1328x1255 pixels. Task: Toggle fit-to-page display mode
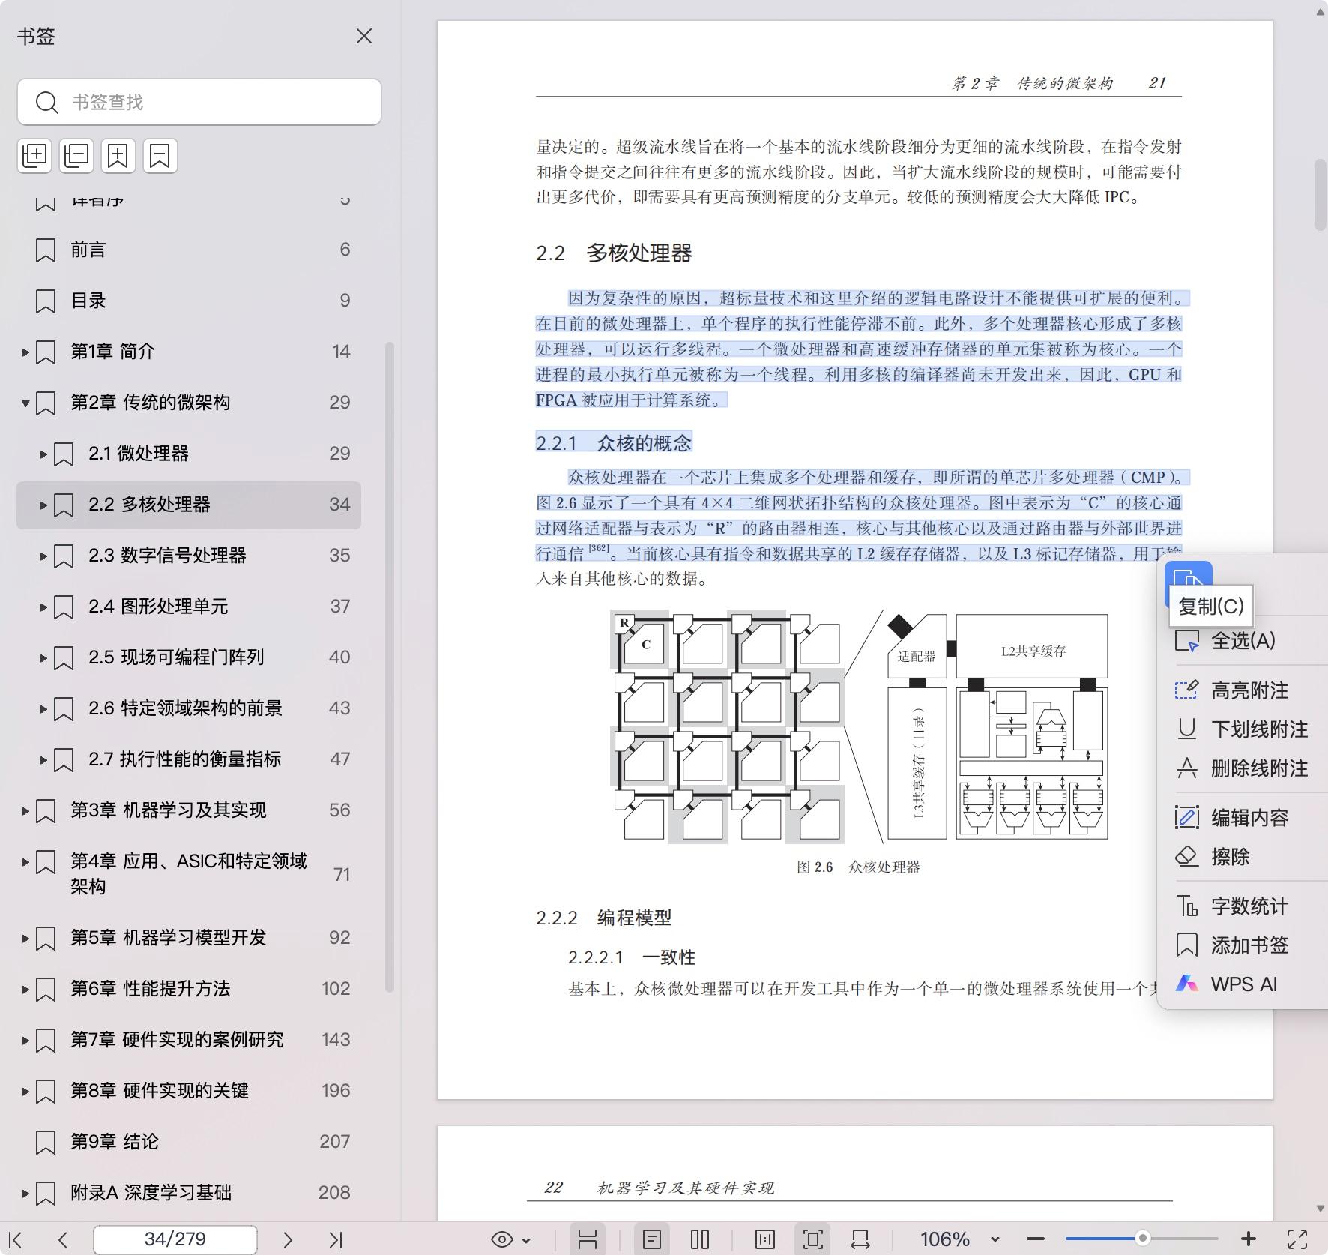(812, 1240)
